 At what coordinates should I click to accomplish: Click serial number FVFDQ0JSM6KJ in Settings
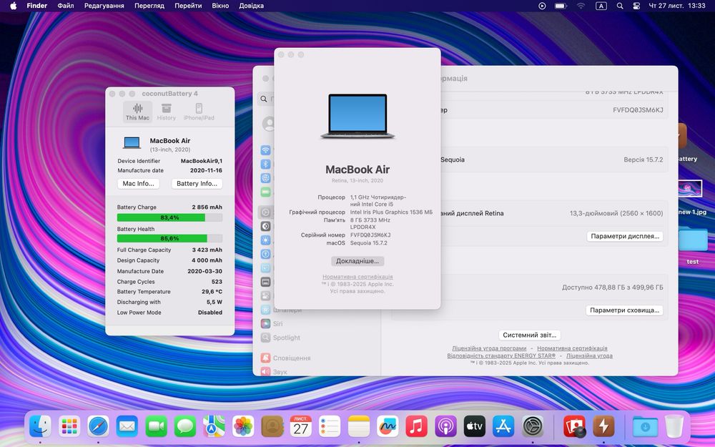638,110
